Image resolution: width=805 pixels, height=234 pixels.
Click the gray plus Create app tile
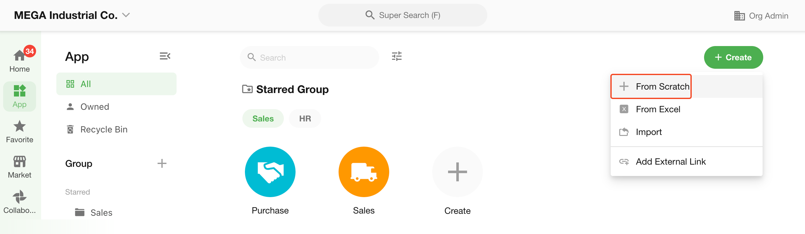point(457,172)
